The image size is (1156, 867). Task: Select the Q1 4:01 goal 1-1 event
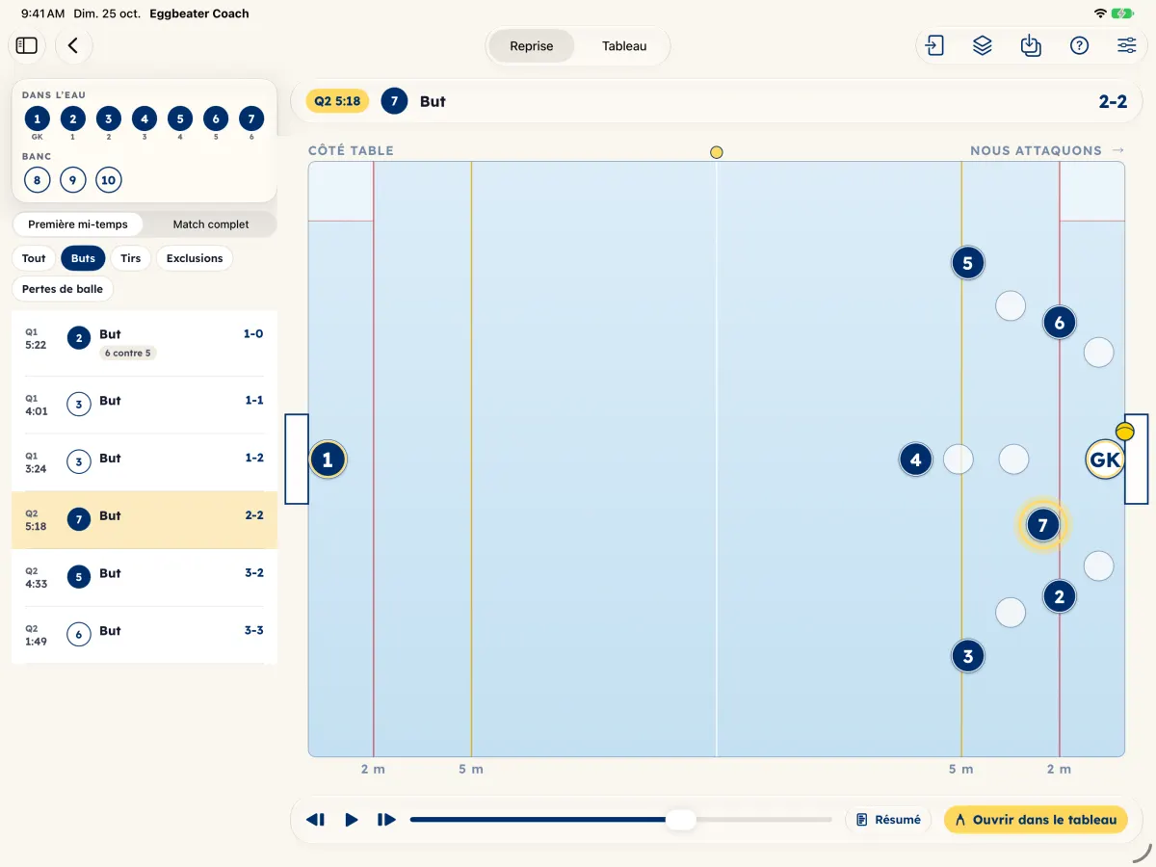pyautogui.click(x=144, y=405)
